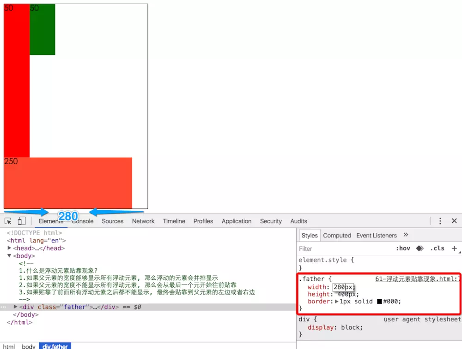Show more Styles pane tabs via chevrons

pos(406,235)
